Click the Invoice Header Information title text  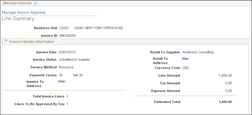pos(32,41)
